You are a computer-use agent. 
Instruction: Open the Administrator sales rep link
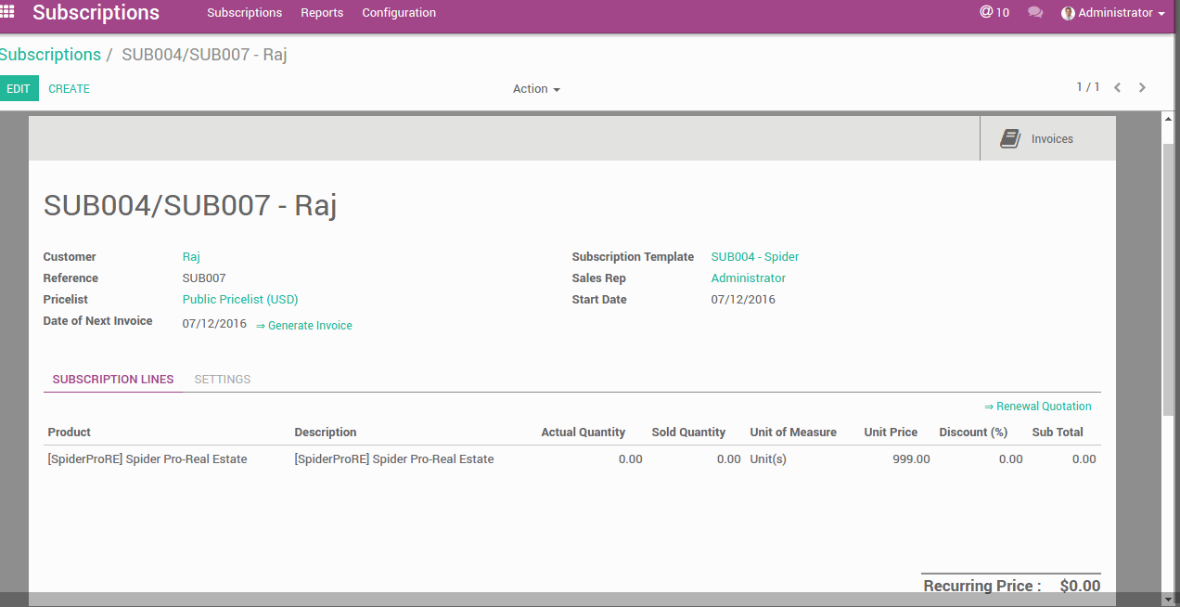pyautogui.click(x=749, y=278)
